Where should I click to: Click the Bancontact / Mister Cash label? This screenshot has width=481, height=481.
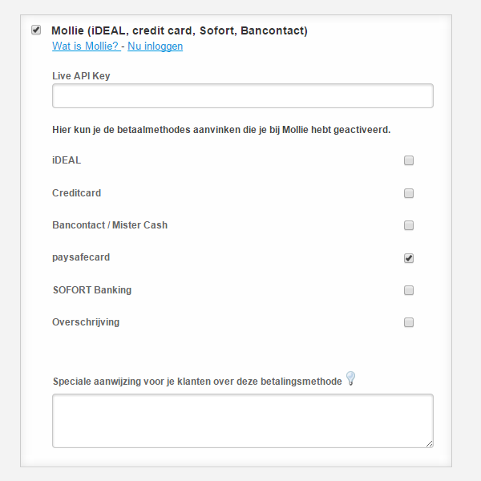[x=110, y=225]
